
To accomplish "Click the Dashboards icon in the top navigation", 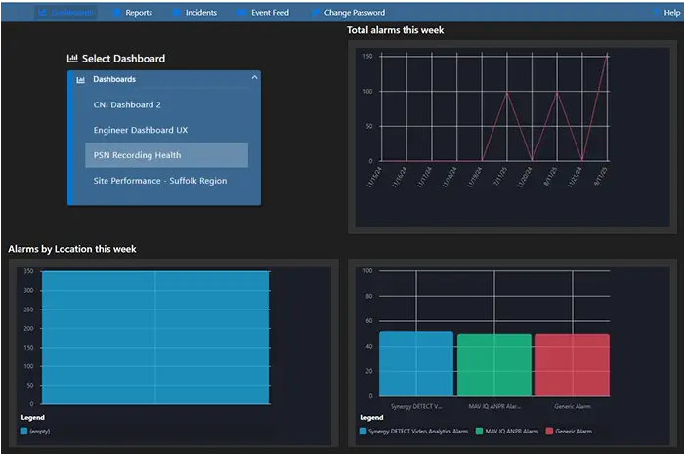I will (x=43, y=13).
